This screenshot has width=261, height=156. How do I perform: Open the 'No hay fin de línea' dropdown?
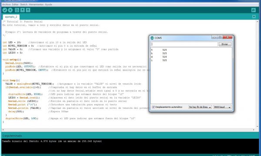pyautogui.click(x=200, y=107)
